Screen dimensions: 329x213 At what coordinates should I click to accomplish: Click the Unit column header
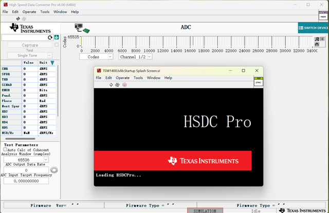coord(43,63)
